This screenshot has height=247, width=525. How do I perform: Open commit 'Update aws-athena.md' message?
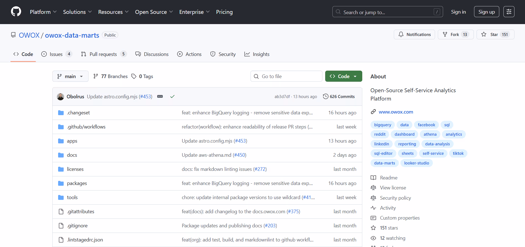[206, 155]
